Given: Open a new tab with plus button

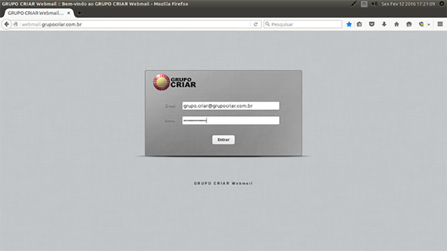Looking at the screenshot, I should tap(79, 13).
